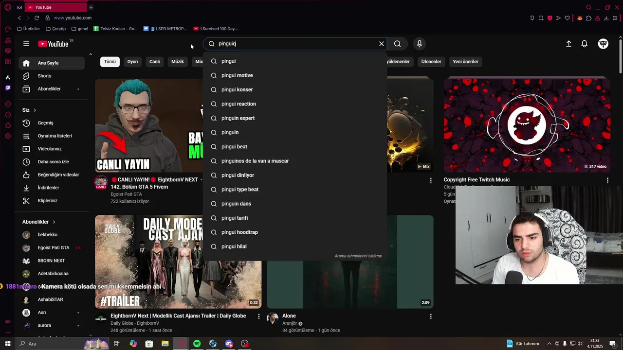Open the Create upload icon
Viewport: 623px width, 350px height.
coord(568,44)
